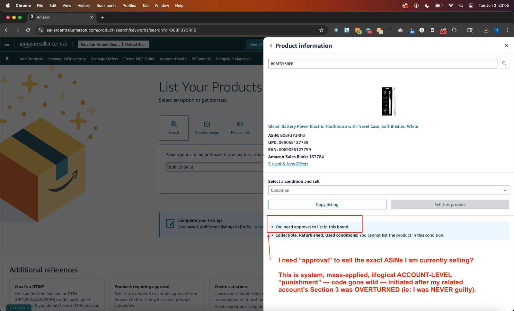Open macOS Control Center
The image size is (514, 311).
[471, 5]
